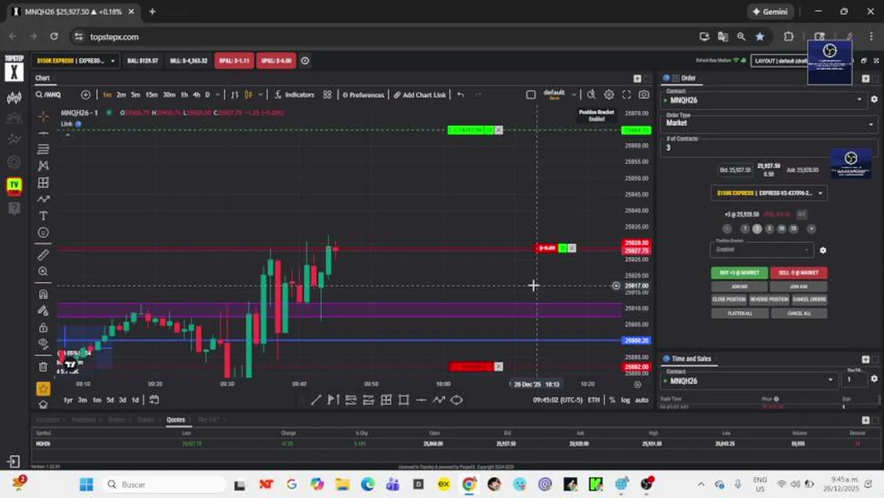Toggle percent scale
This screenshot has height=498, width=884.
point(611,400)
